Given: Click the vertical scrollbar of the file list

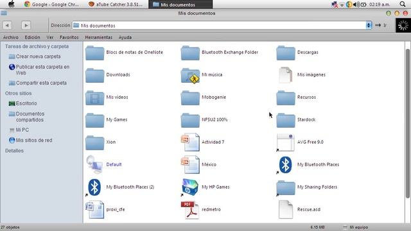Looking at the screenshot, I should (x=408, y=123).
